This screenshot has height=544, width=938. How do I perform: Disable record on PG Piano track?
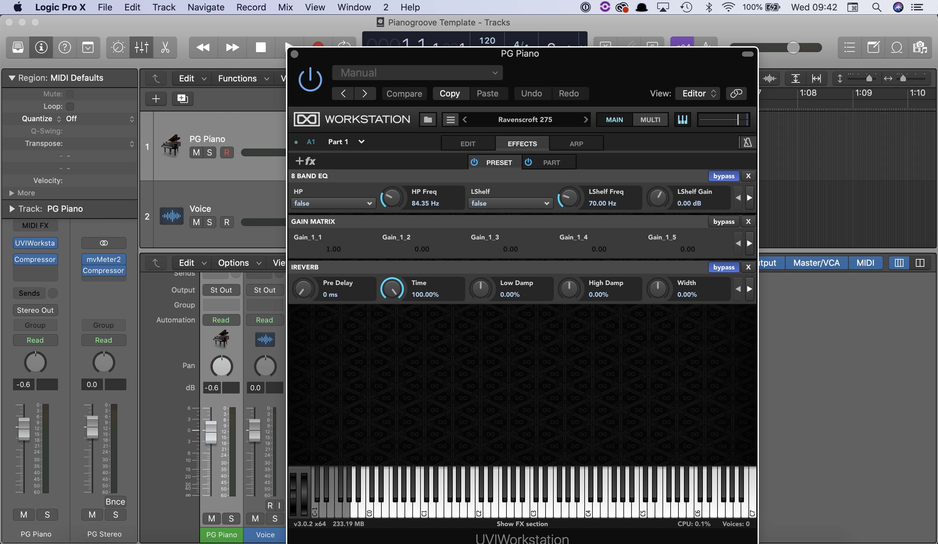tap(227, 153)
